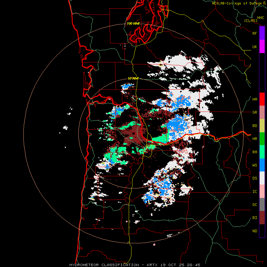This screenshot has width=267, height=267.
Task: Click the DS white legend swatch
Action: (x=262, y=178)
